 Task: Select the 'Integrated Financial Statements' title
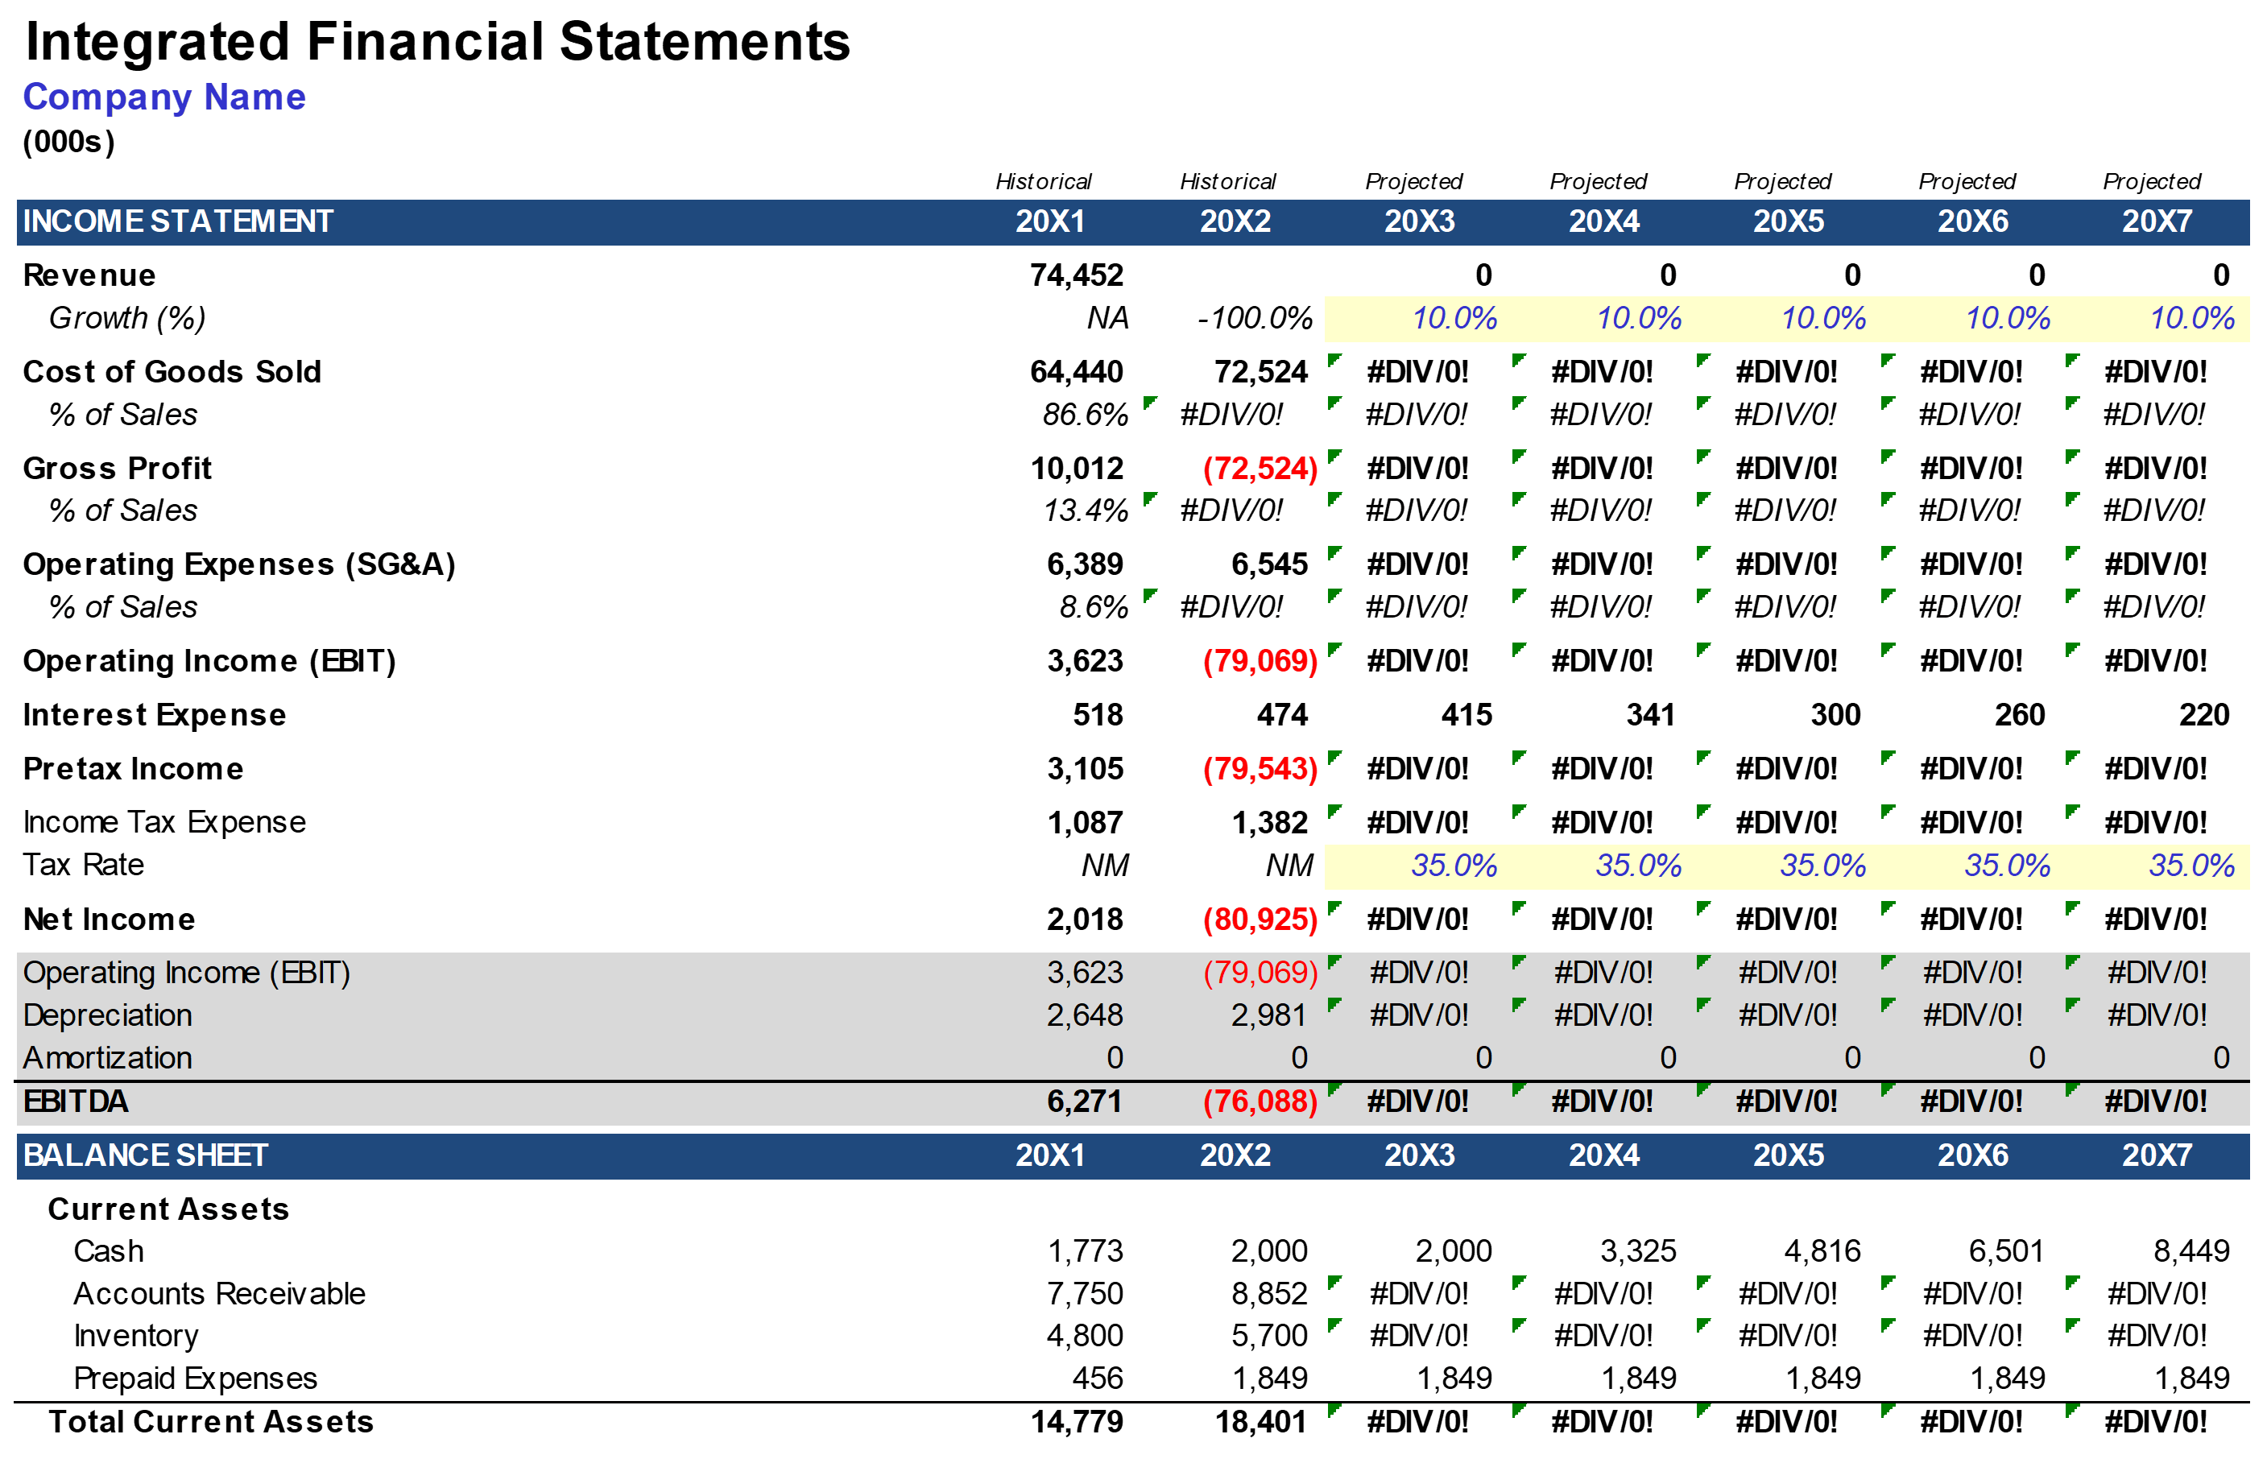pyautogui.click(x=437, y=42)
